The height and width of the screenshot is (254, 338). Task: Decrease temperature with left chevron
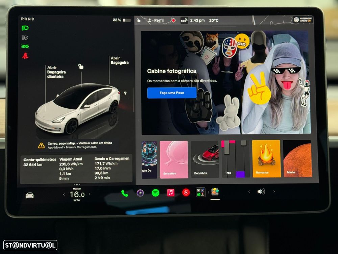click(x=64, y=195)
